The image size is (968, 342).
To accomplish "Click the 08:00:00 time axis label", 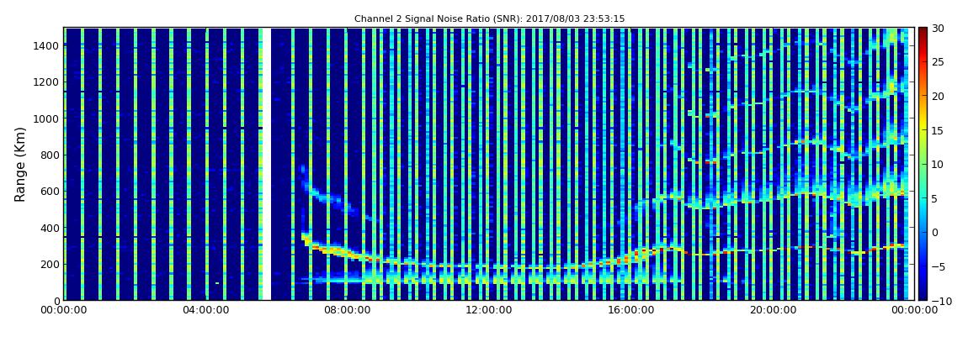I will pyautogui.click(x=347, y=310).
